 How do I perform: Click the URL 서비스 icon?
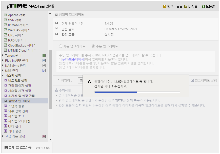pos(6,35)
